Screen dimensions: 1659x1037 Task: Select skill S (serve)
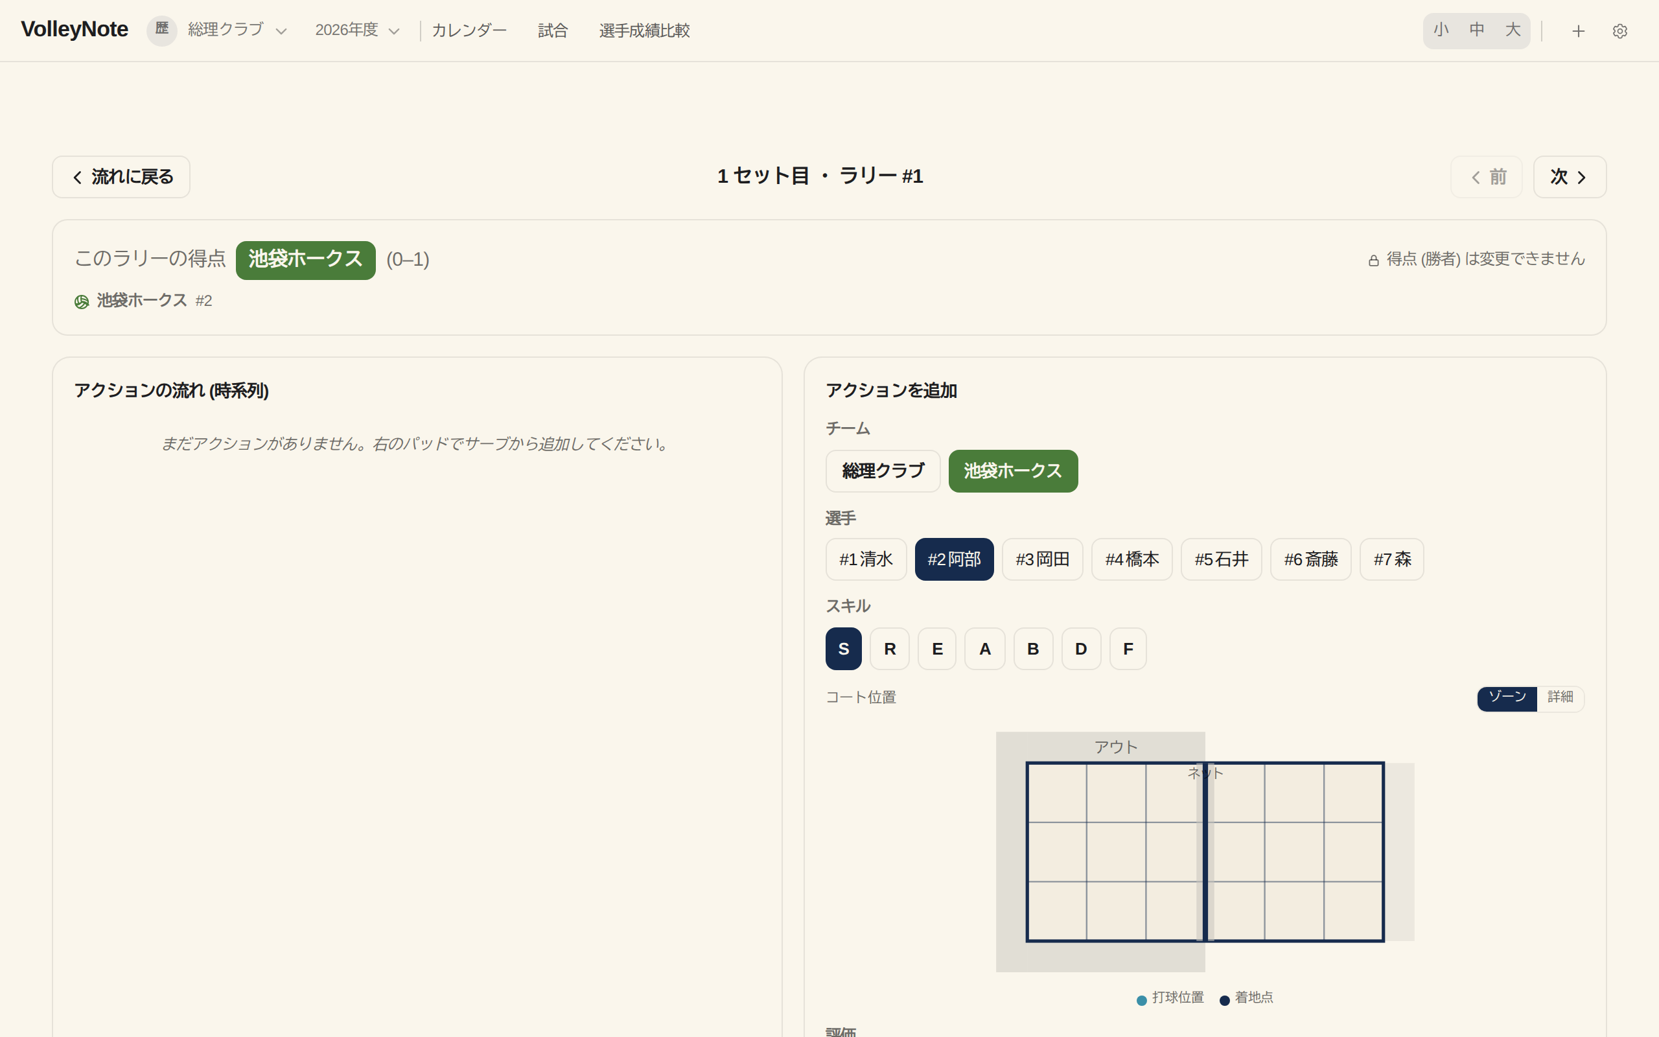click(843, 648)
